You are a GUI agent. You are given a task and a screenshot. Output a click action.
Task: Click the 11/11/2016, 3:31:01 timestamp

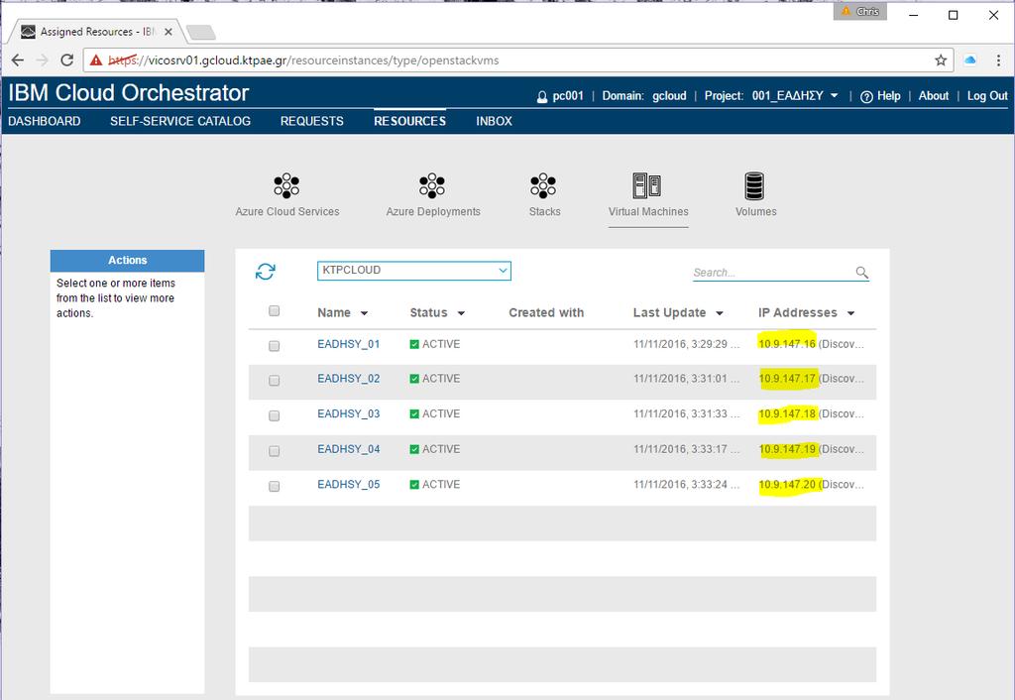click(686, 378)
